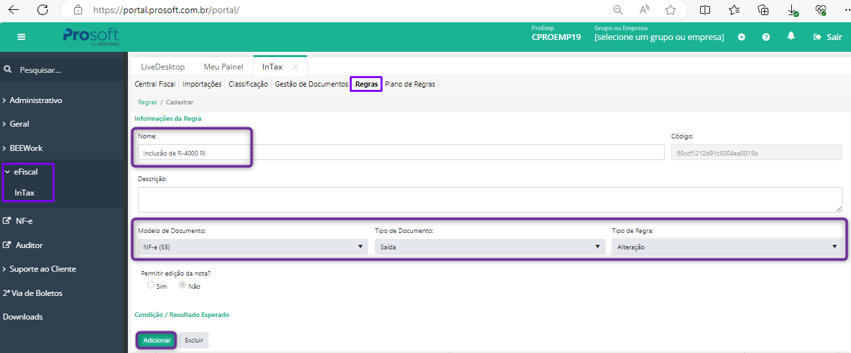Screen dimensions: 851x353
Task: Click the read aloud icon
Action: (x=644, y=10)
